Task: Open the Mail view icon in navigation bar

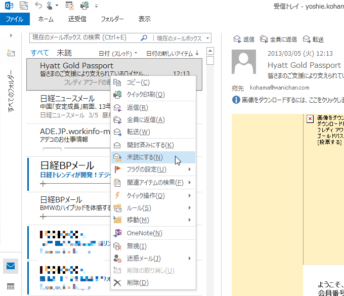Action: click(x=11, y=266)
